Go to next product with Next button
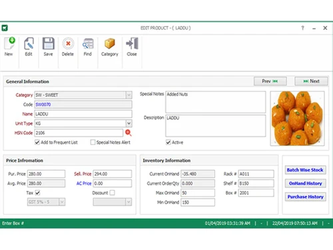The image size is (333, 250). coord(311,81)
